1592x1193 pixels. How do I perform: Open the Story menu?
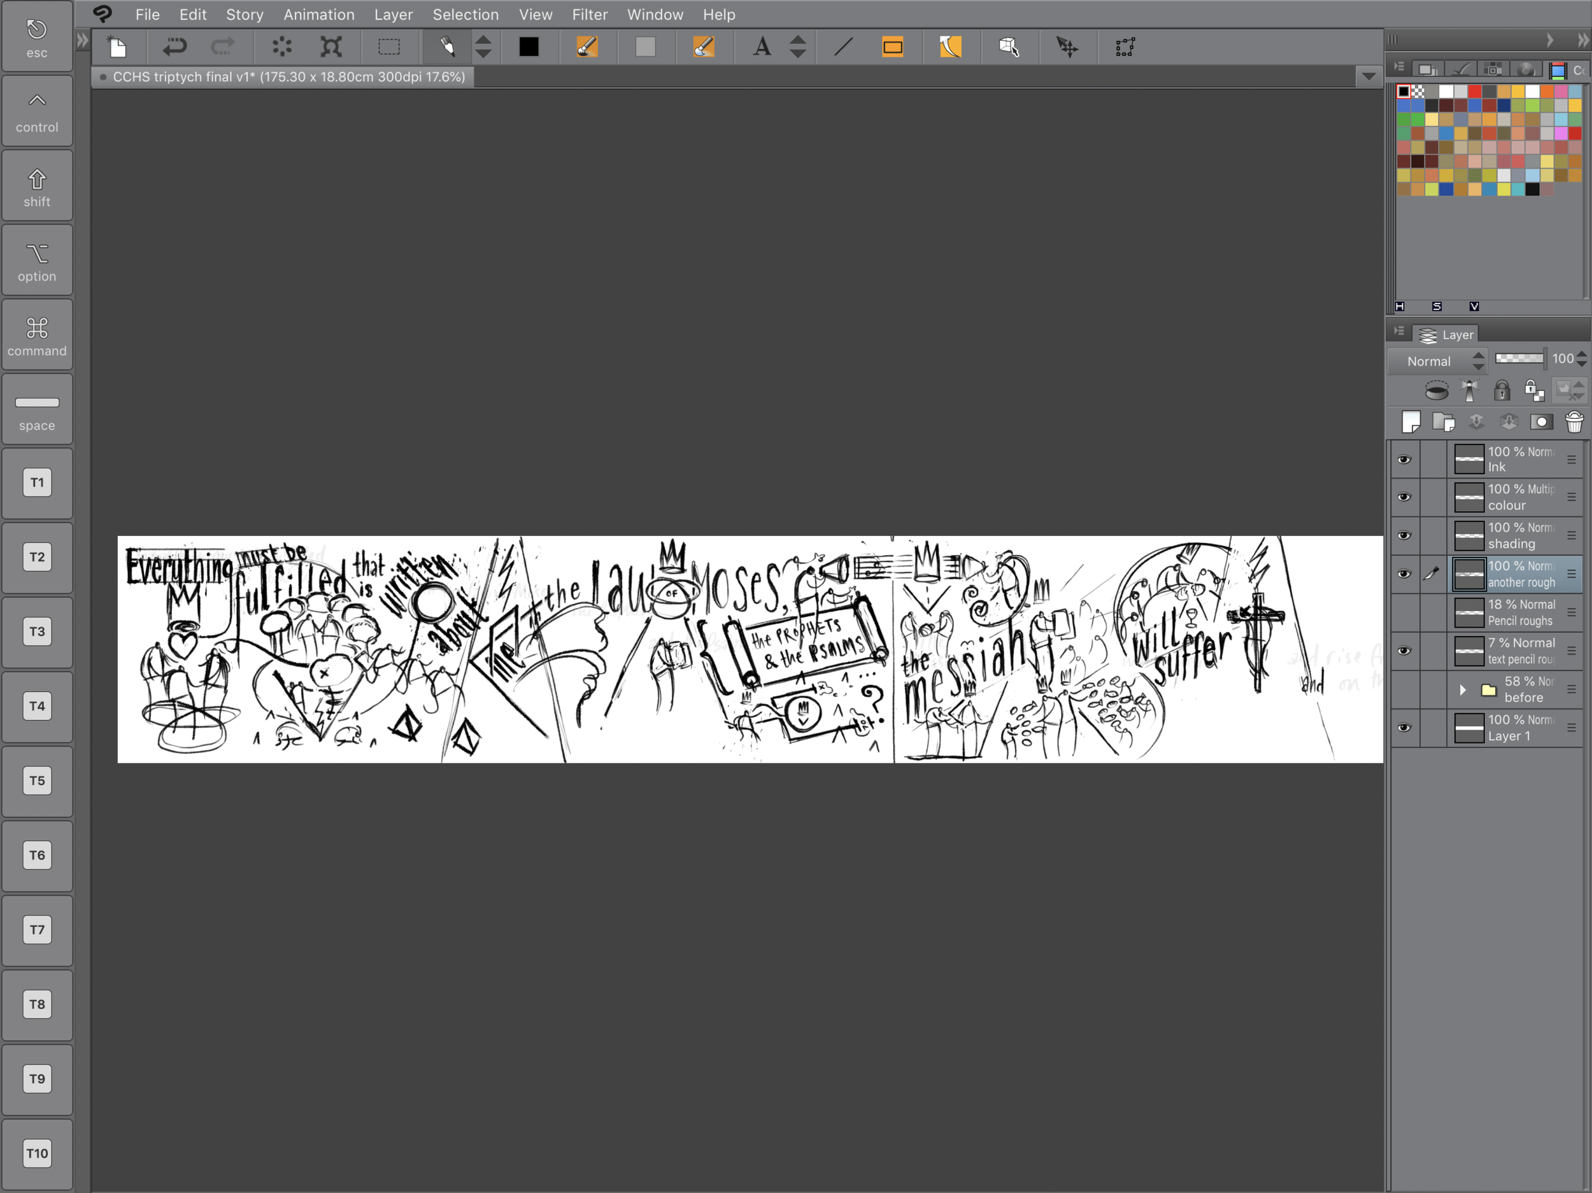245,15
